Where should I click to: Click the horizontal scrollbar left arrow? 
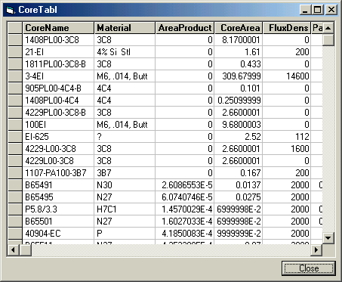point(14,250)
